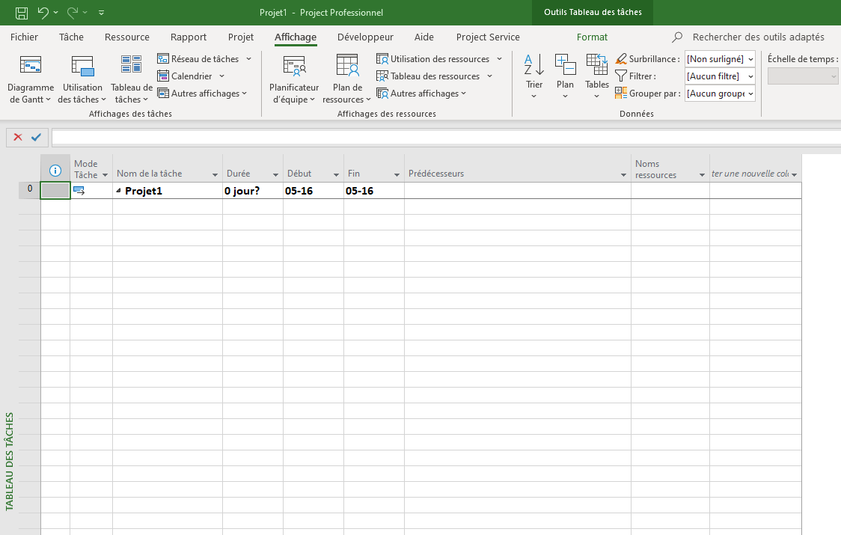
Task: Click the TABLEAU DES TÂCHES view label
Action: pos(9,462)
